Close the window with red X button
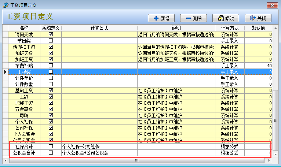Viewport: 281px width, 167px height. coord(273,5)
